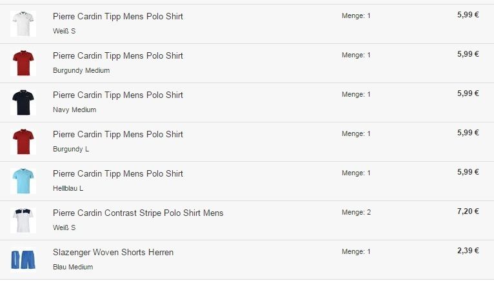Click the 7,20 € price

(468, 211)
